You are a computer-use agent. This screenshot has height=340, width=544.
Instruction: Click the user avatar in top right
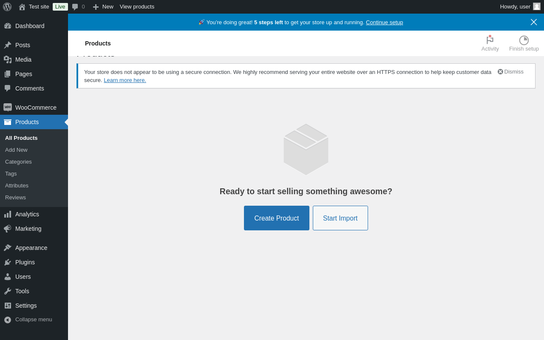click(x=537, y=6)
